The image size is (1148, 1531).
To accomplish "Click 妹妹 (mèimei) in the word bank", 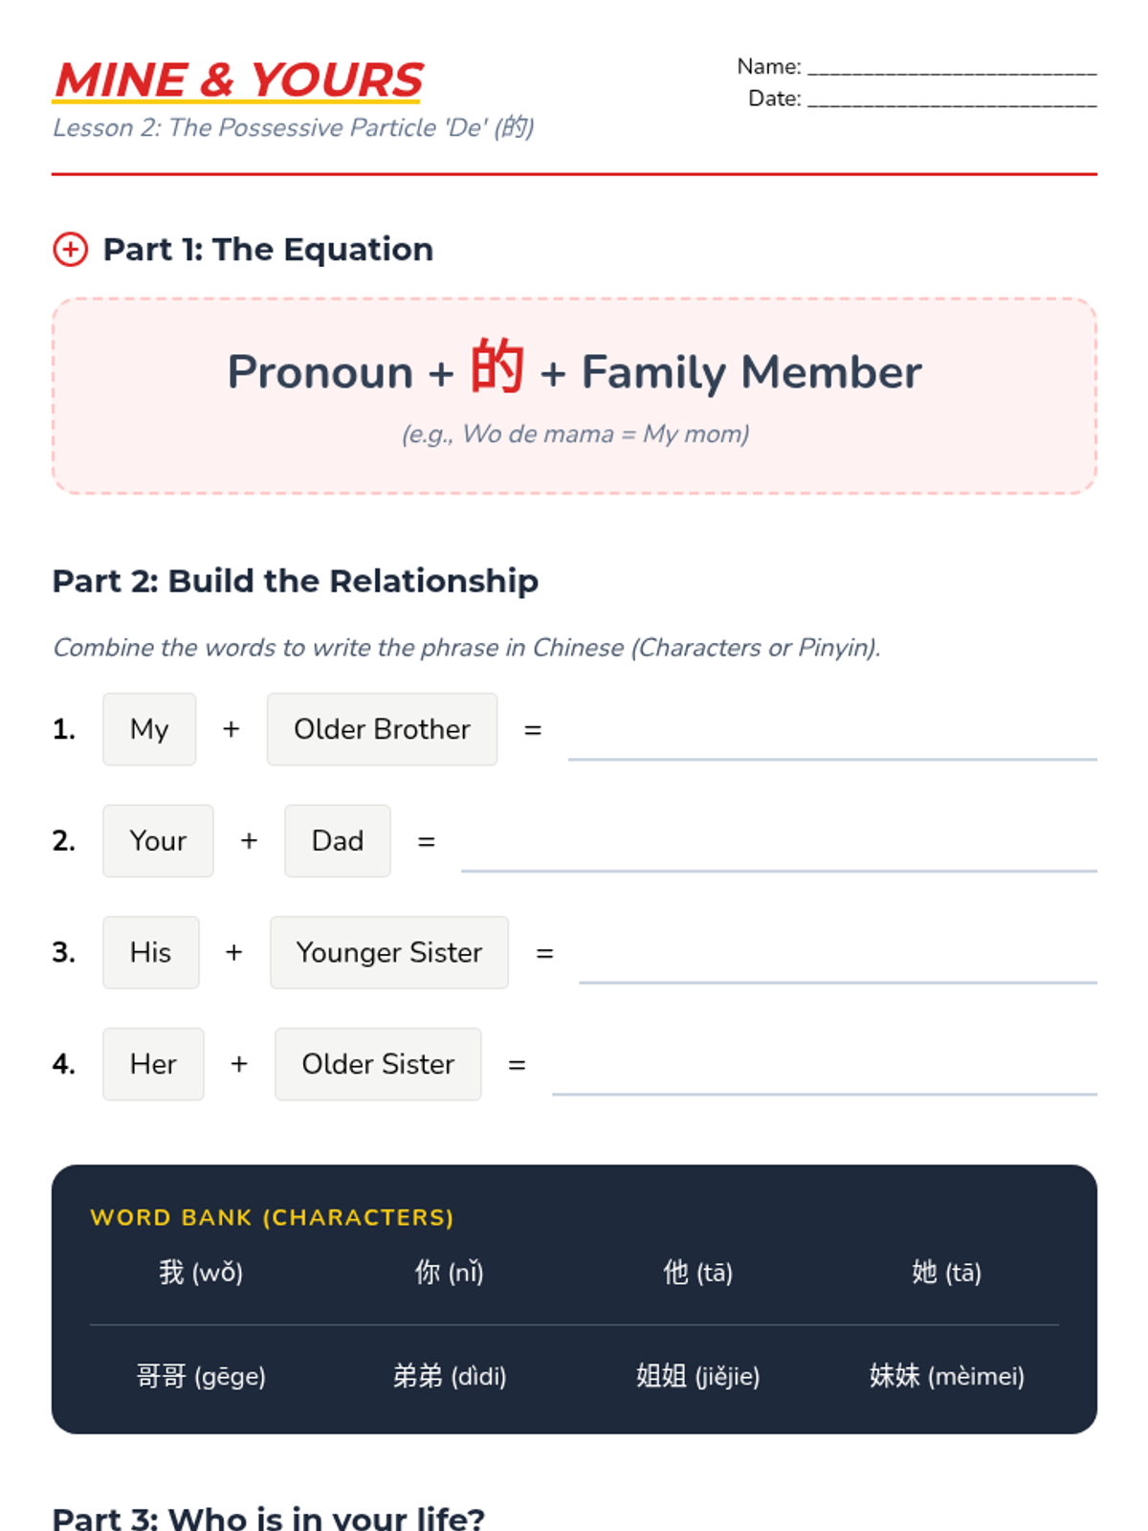I will coord(946,1376).
